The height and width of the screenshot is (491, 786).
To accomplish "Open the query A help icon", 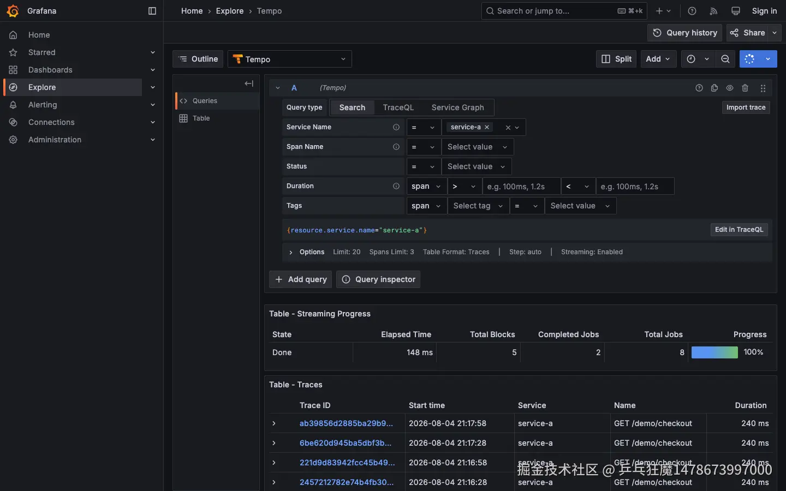I will 699,88.
